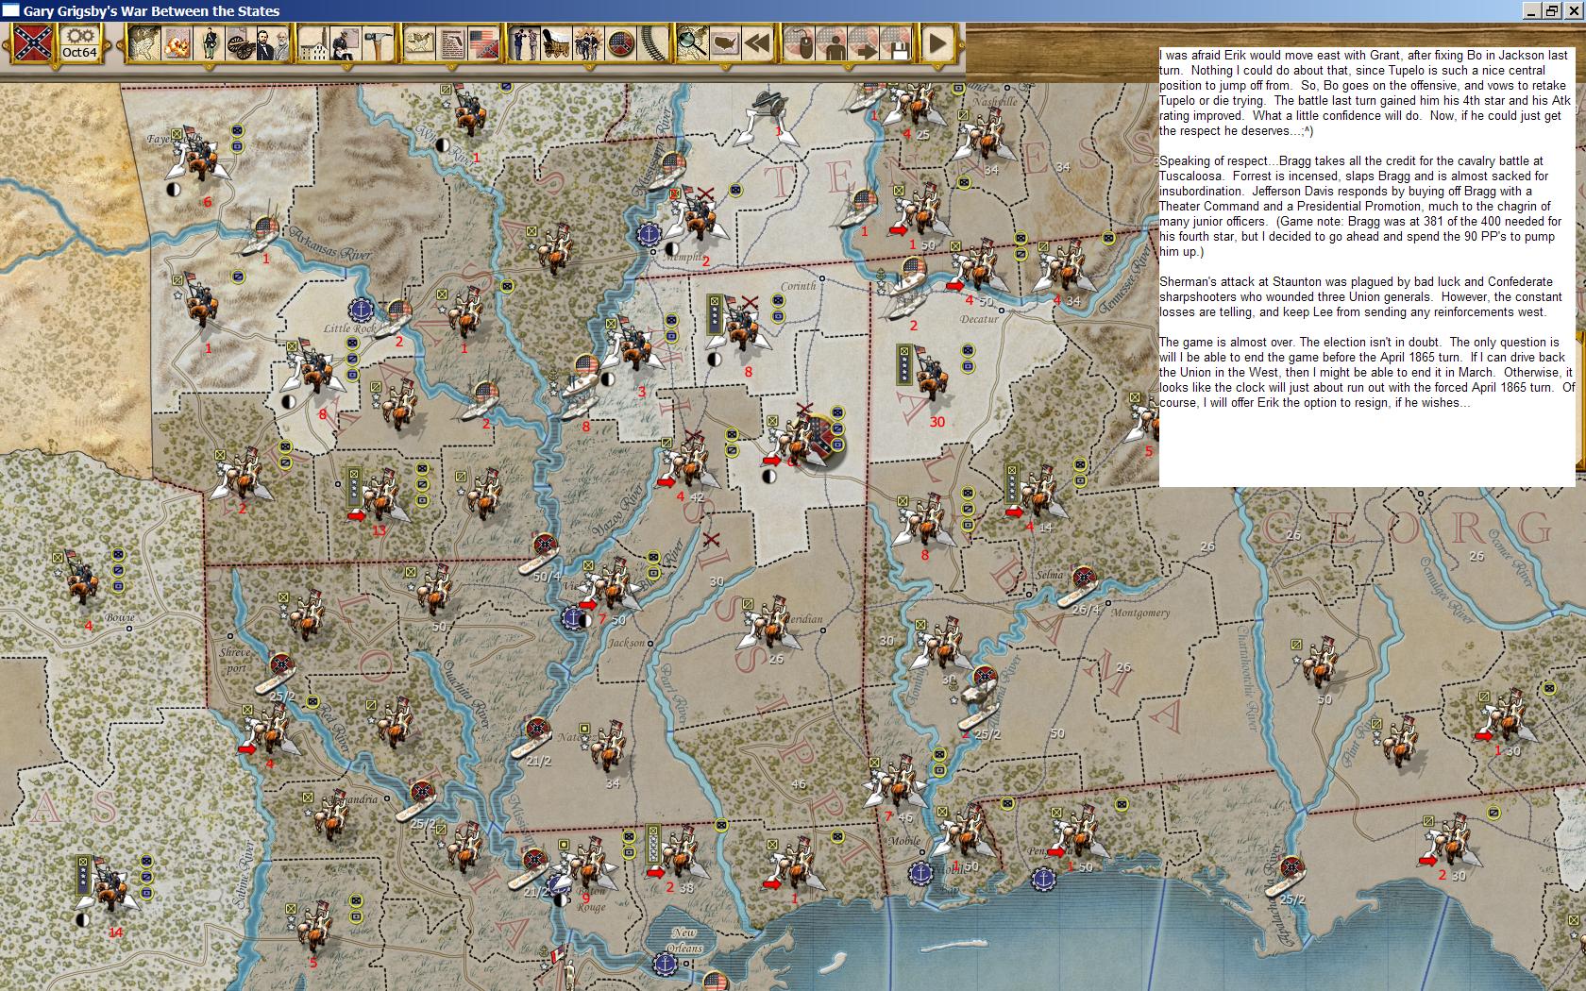Click the Jackson city label
1586x991 pixels.
(626, 643)
